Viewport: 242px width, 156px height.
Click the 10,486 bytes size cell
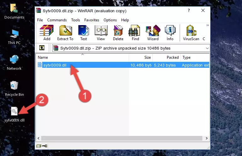tap(141, 65)
